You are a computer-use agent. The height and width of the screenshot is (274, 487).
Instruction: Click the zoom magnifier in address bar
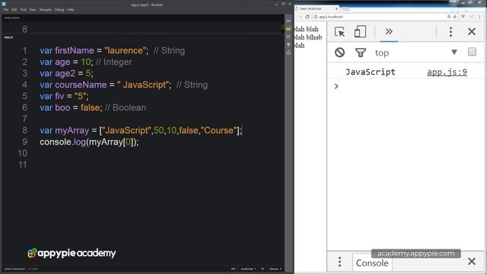point(449,17)
